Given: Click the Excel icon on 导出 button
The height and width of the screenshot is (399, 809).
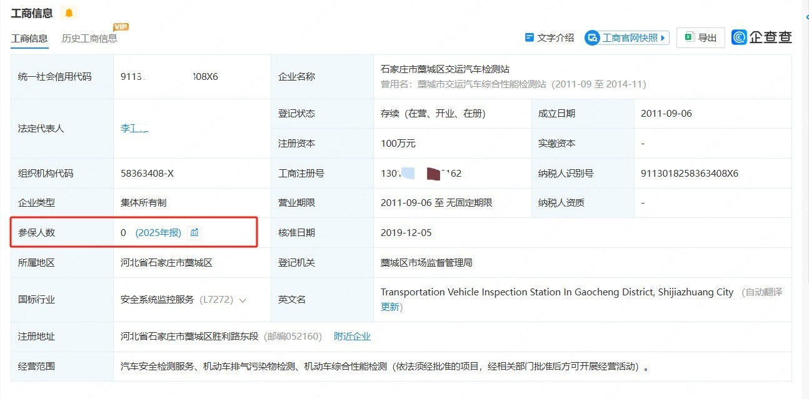Looking at the screenshot, I should [689, 37].
